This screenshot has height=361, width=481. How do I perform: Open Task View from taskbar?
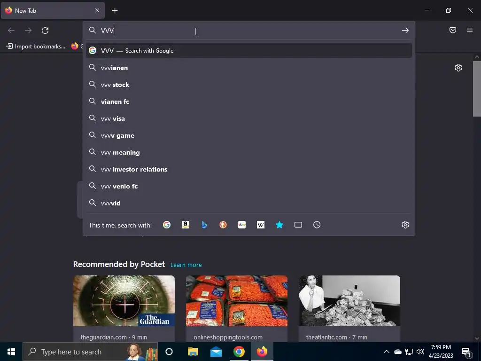[169, 352]
